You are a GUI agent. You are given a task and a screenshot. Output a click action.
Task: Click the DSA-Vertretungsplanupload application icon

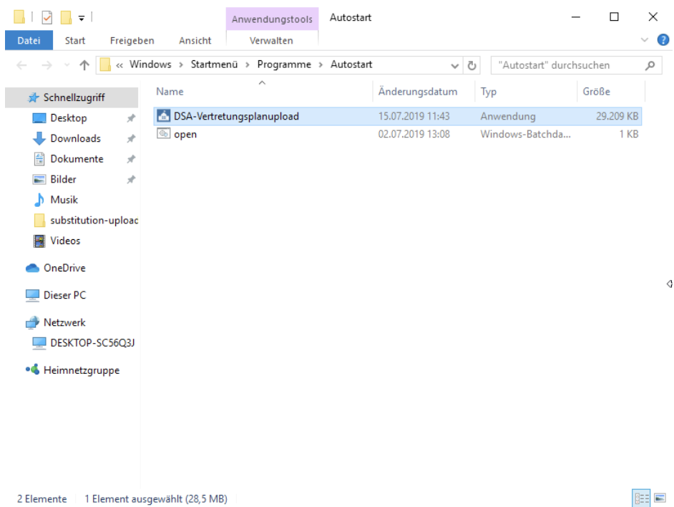tap(163, 116)
